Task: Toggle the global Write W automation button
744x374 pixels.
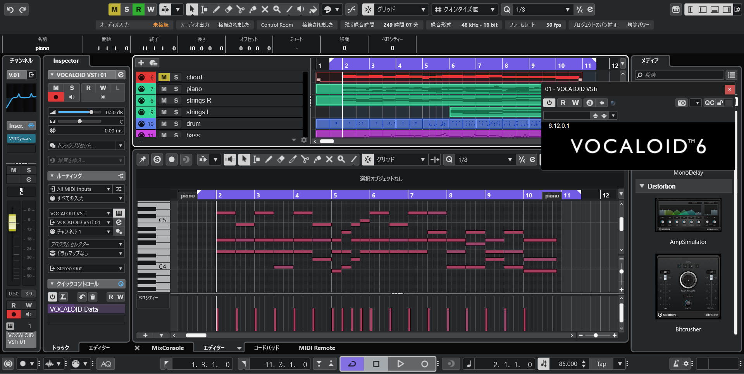Action: [x=151, y=9]
